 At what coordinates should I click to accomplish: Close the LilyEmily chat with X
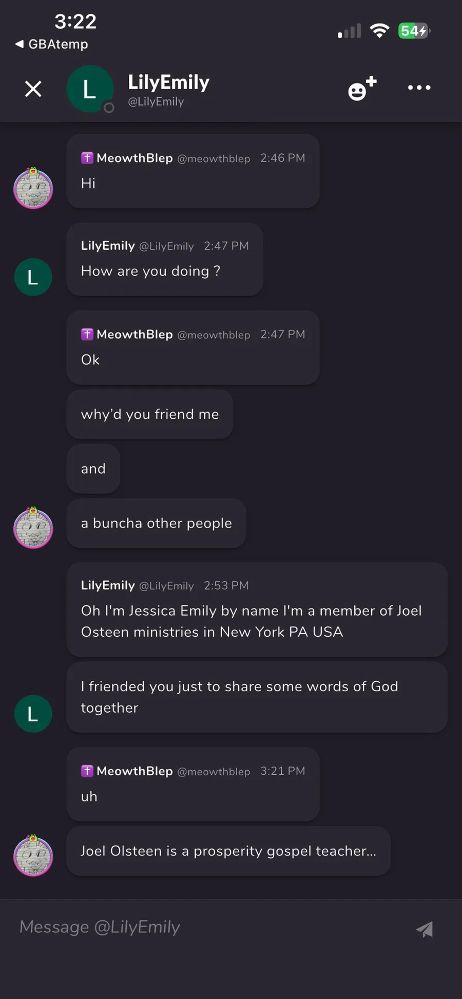[x=33, y=89]
